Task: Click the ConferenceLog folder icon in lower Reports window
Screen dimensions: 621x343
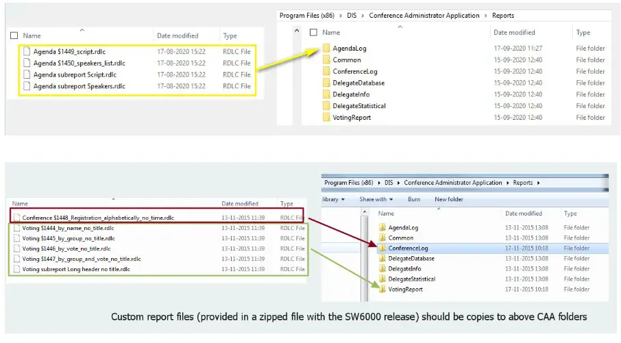Action: (x=382, y=248)
